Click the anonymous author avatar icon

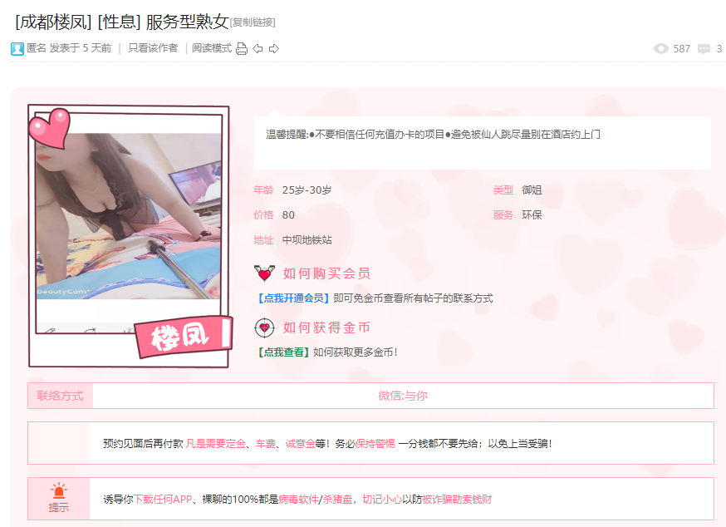(17, 49)
